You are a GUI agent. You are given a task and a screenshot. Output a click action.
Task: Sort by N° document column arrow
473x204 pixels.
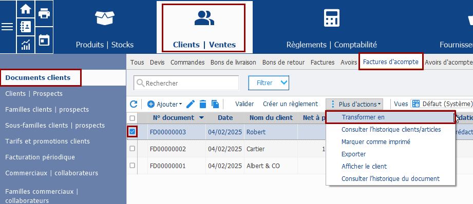pyautogui.click(x=201, y=118)
